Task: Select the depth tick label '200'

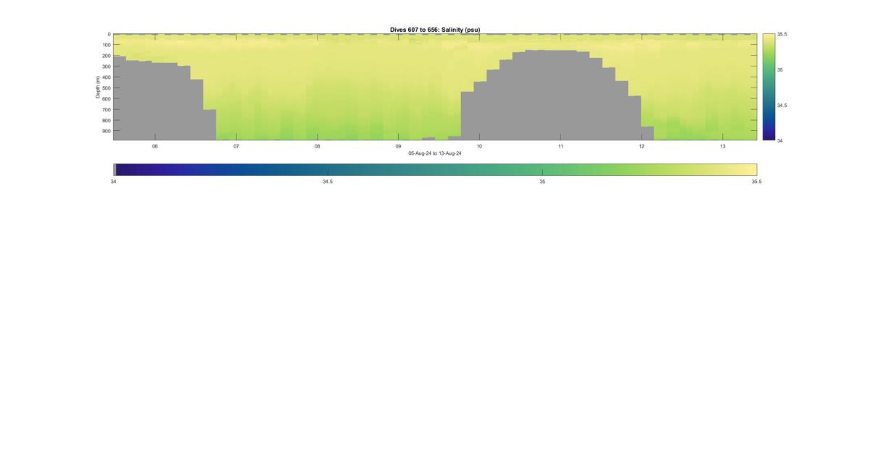Action: pyautogui.click(x=107, y=56)
